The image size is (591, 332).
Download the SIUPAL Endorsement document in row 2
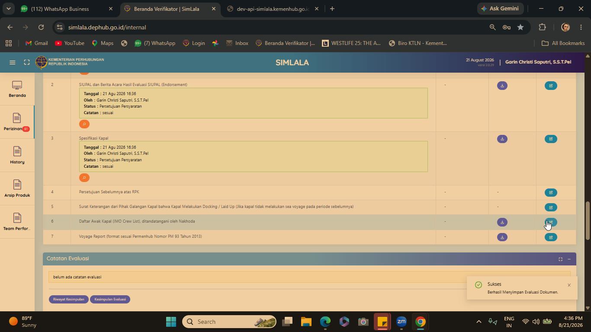[x=502, y=86]
